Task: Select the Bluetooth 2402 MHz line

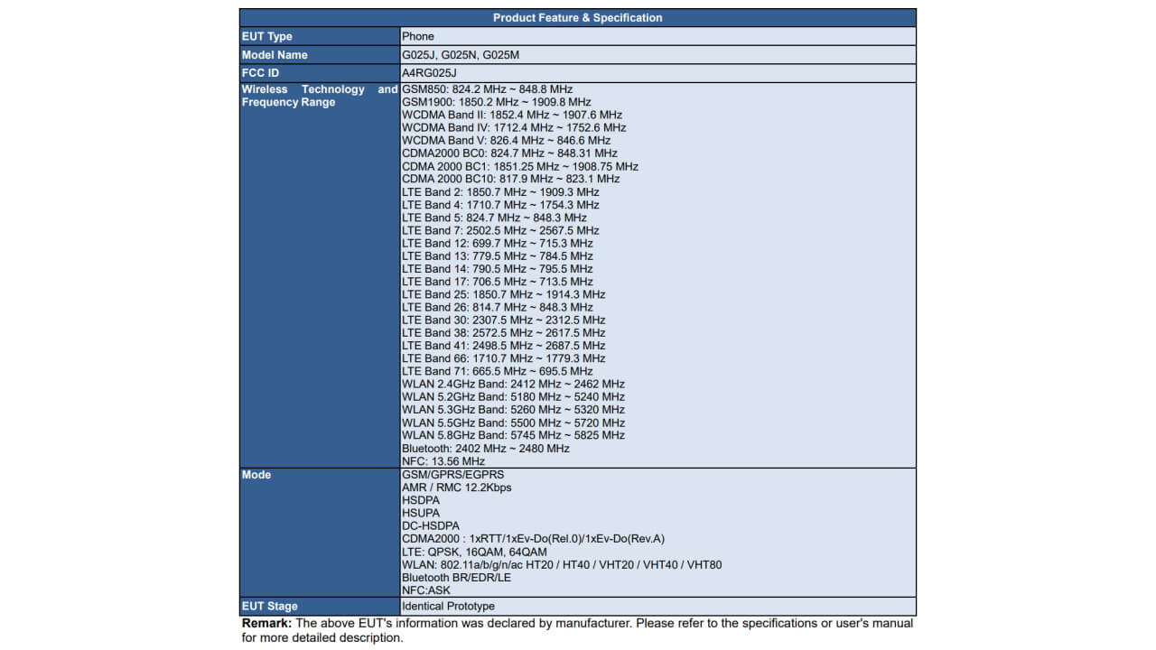Action: [485, 449]
